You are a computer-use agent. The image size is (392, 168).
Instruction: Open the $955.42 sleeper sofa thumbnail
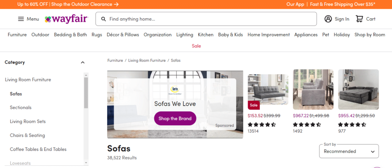point(358,89)
